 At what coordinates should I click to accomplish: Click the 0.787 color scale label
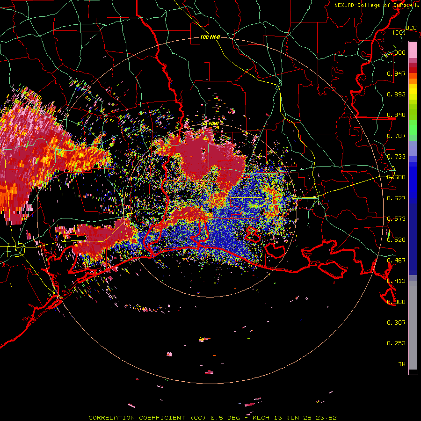[396, 136]
